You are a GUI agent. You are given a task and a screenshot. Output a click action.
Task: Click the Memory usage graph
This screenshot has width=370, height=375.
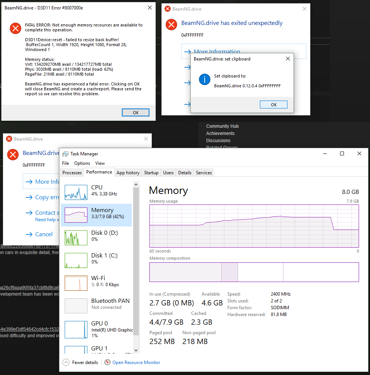pos(254,226)
